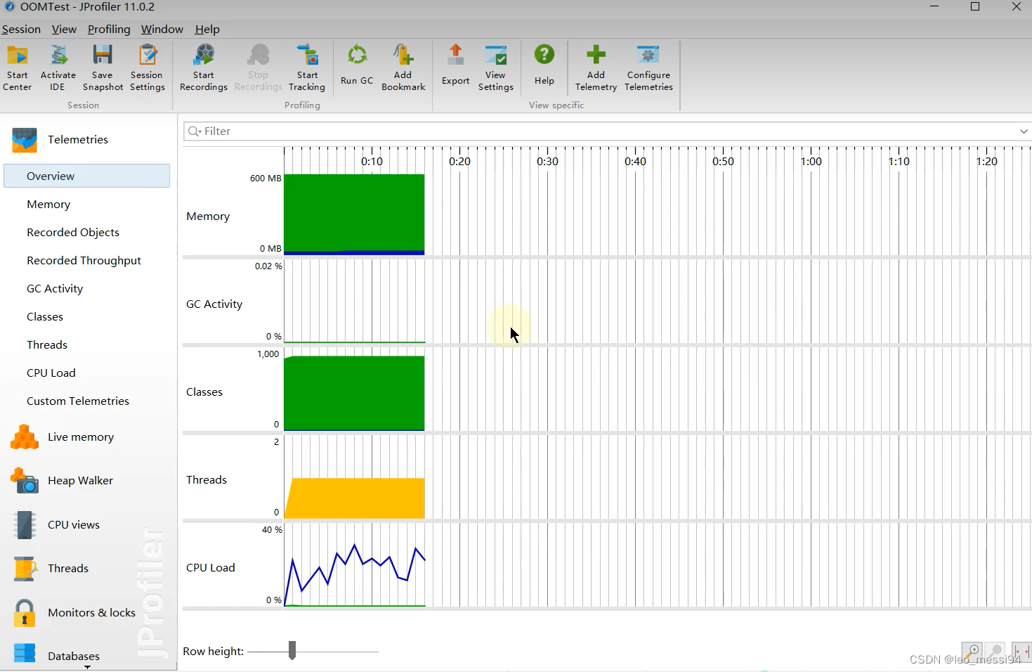Image resolution: width=1032 pixels, height=672 pixels.
Task: Click the Threads row label in overview
Action: 207,480
